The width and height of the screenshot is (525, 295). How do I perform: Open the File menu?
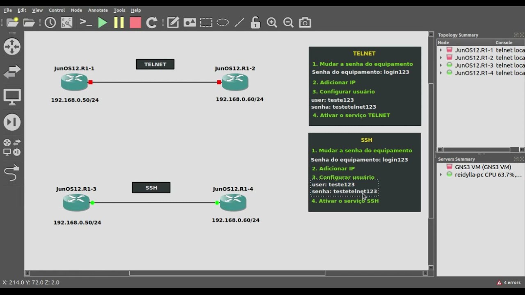(8, 10)
